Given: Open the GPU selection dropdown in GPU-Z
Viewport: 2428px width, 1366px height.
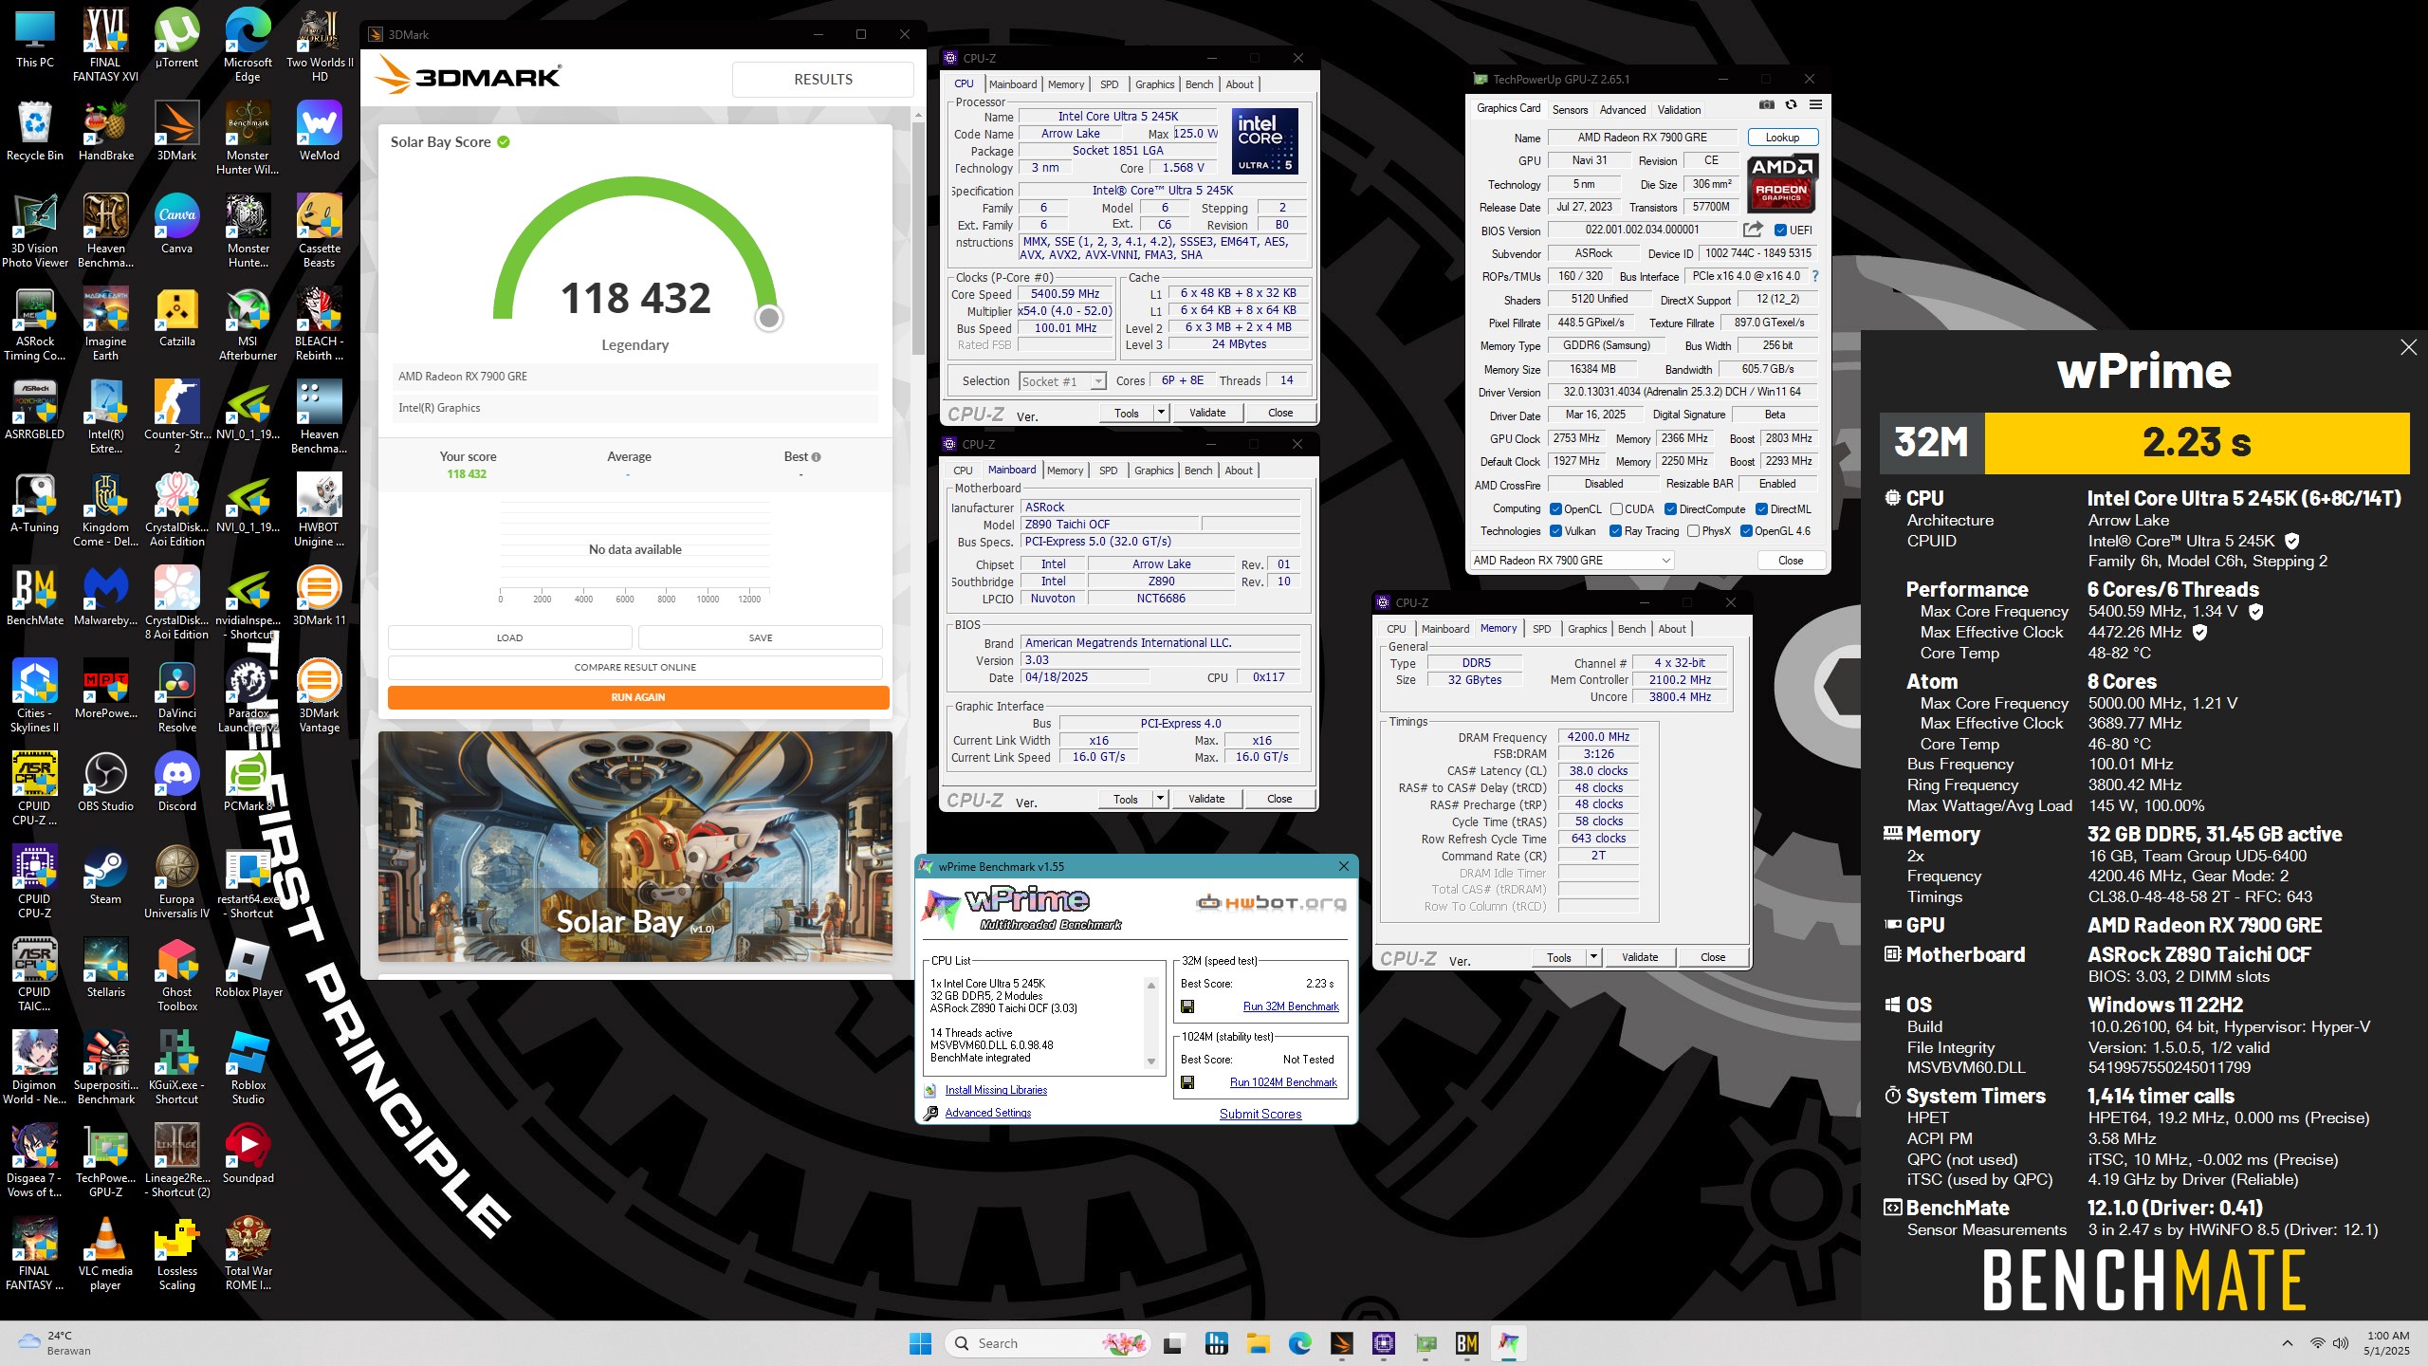Looking at the screenshot, I should (x=1572, y=561).
